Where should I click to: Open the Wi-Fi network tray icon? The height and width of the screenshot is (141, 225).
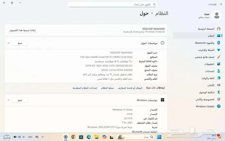tap(24, 137)
